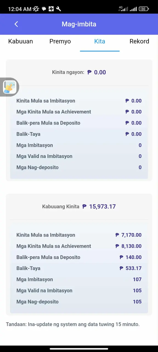Tap the muted bell status icon

tap(36, 9)
